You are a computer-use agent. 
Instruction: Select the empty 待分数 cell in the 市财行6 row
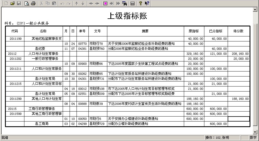click(238, 119)
